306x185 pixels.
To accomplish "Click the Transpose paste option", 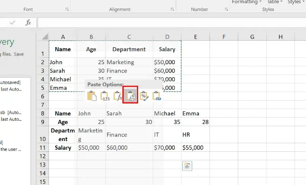I will (x=130, y=96).
